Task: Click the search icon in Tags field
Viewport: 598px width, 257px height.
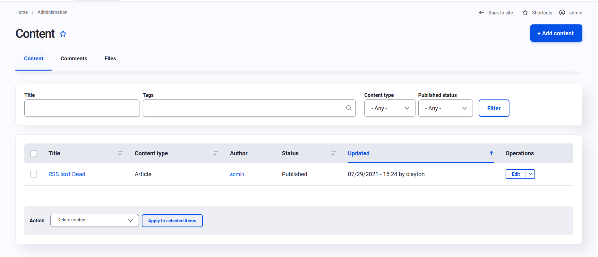Action: point(349,108)
